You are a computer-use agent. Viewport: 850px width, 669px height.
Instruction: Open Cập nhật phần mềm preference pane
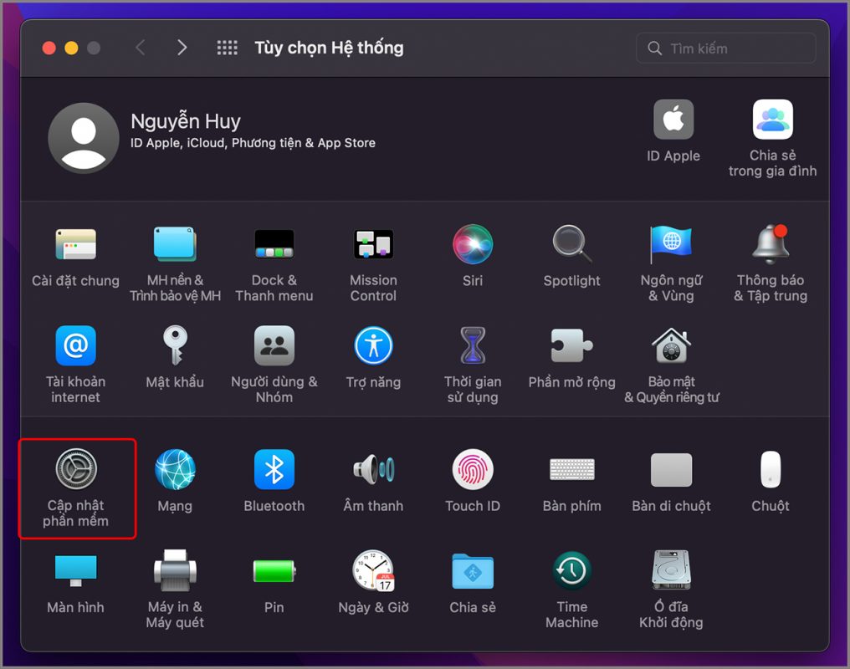[x=76, y=470]
